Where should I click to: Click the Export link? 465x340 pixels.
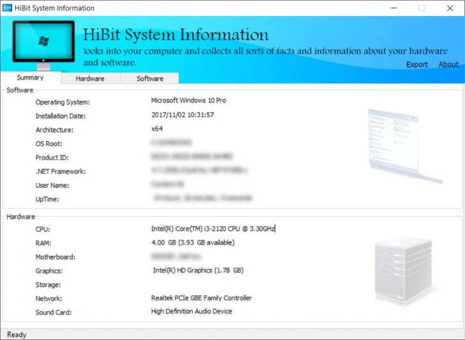[417, 65]
